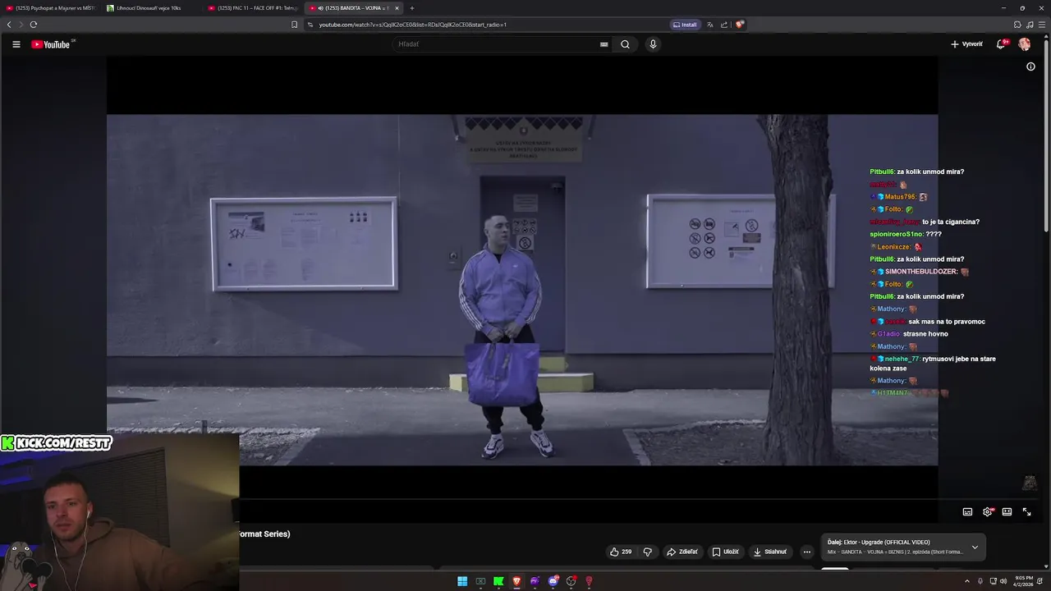This screenshot has height=591, width=1051.
Task: Open a new browser tab
Action: click(412, 8)
